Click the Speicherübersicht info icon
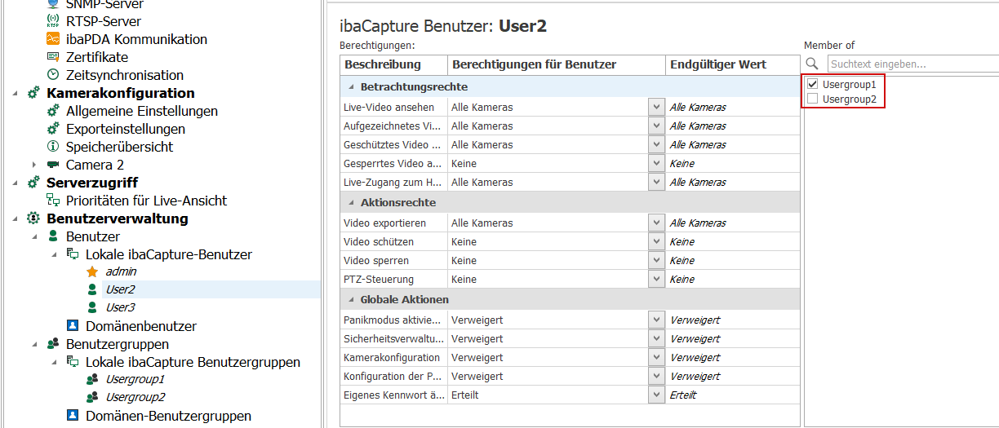 point(53,147)
